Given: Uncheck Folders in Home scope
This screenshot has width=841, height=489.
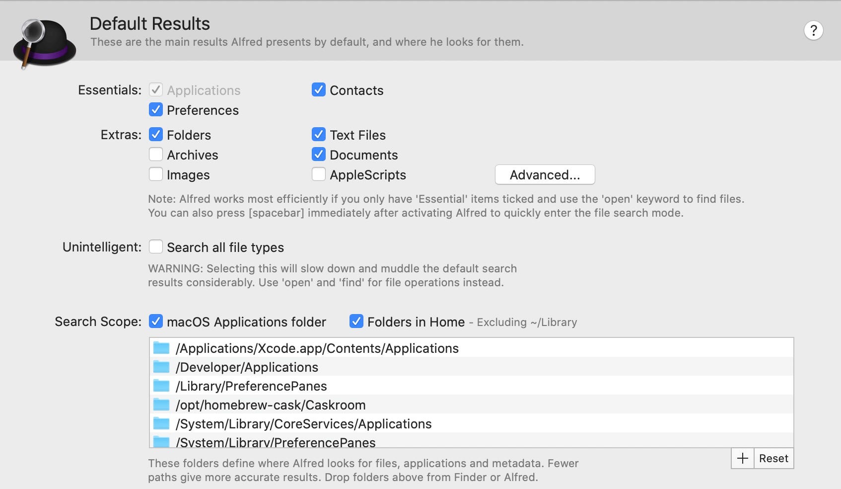Looking at the screenshot, I should coord(356,322).
